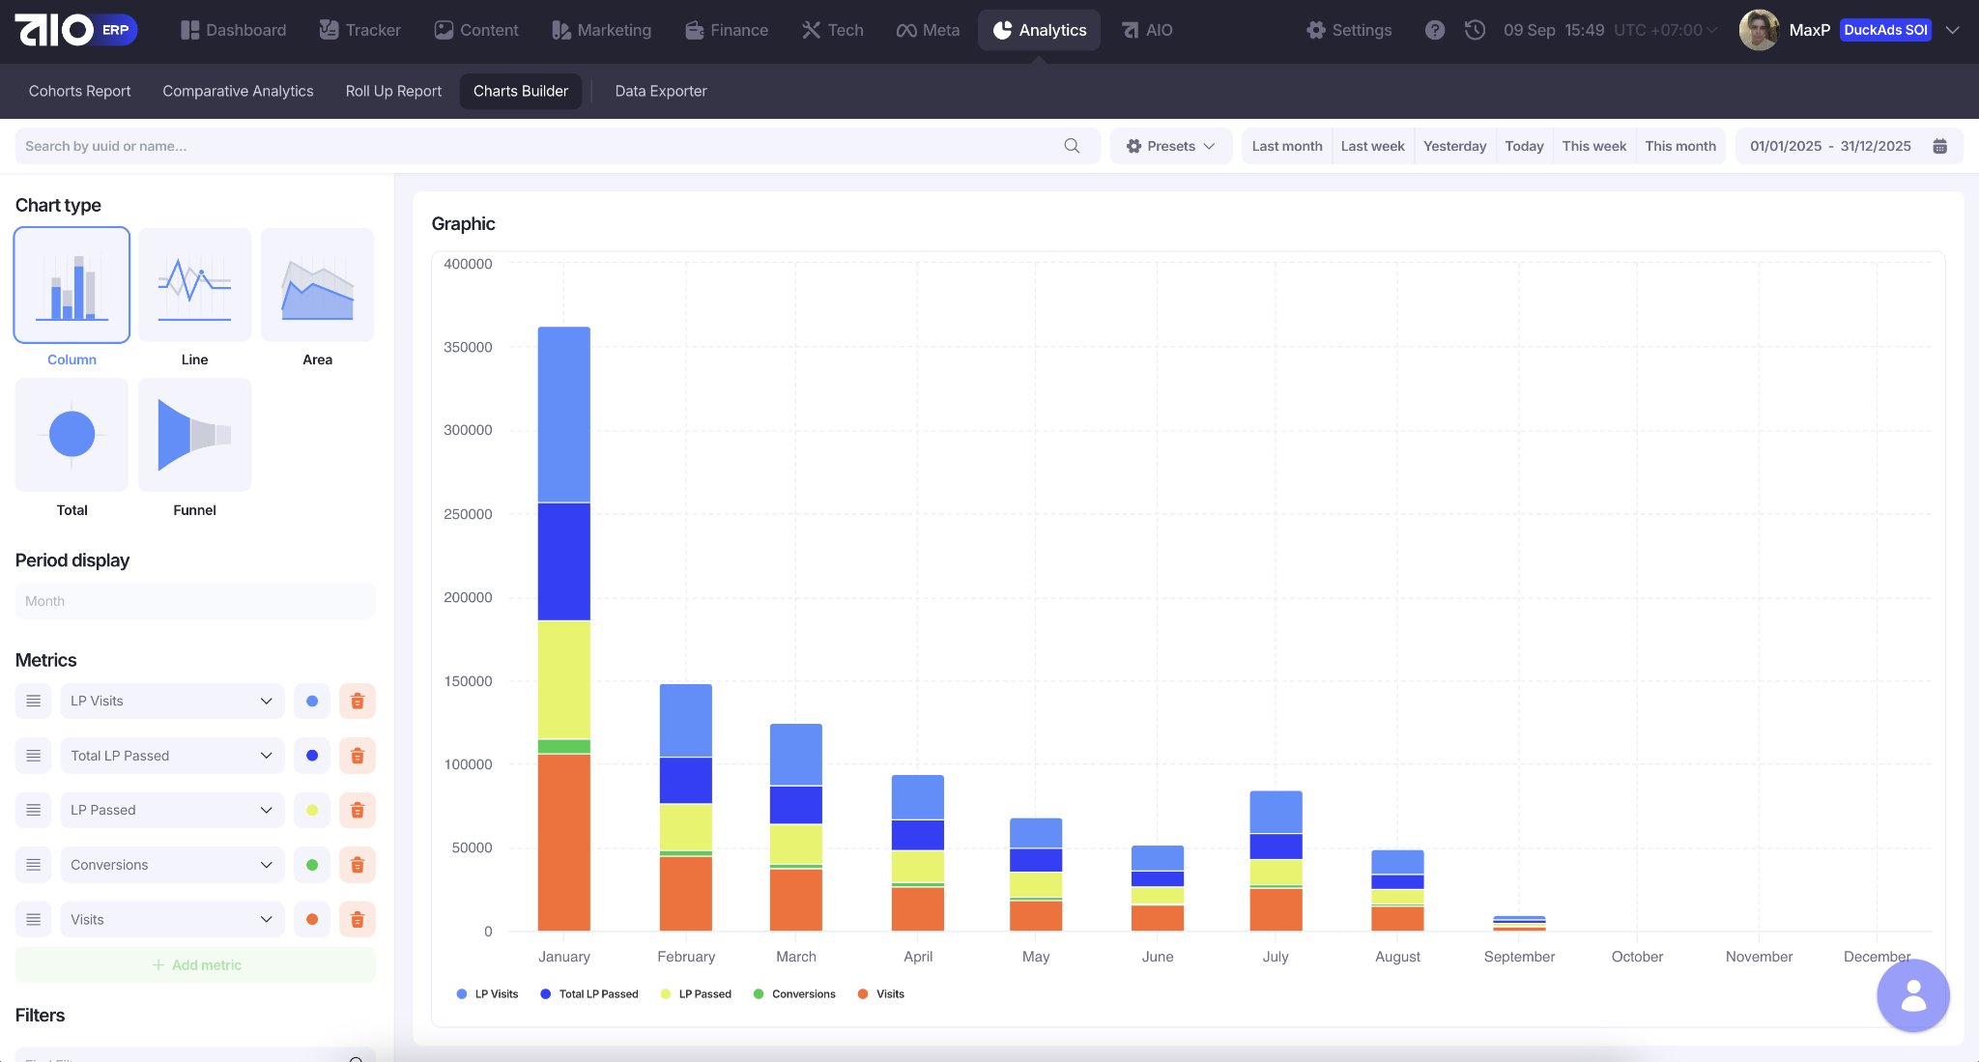1979x1062 pixels.
Task: Select the Line chart type
Action: [194, 286]
